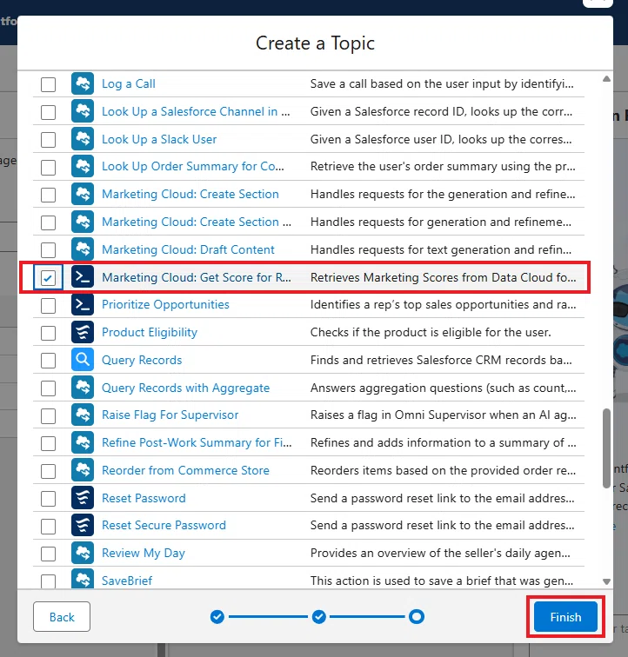
Task: Open Reorder from Commerce Store link
Action: (185, 470)
